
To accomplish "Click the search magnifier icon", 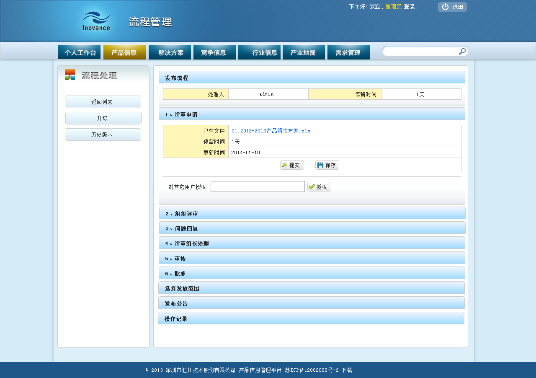I will click(x=462, y=52).
